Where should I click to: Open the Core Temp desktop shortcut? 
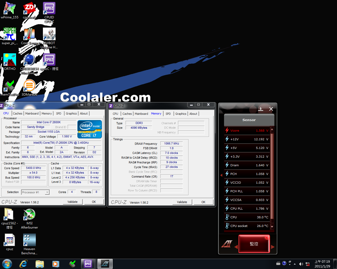coord(29,36)
